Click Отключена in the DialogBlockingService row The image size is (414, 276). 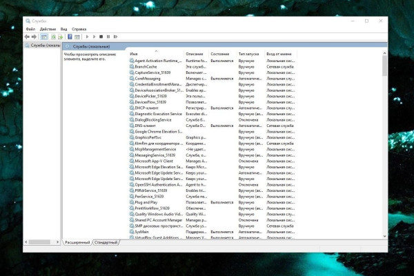248,119
